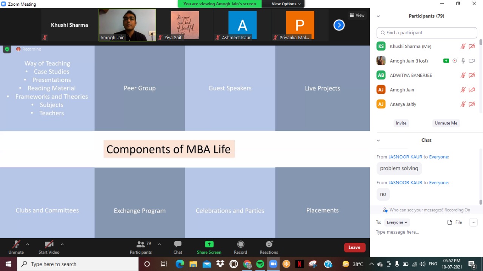
Task: Collapse the Participants panel chevron
Action: (x=378, y=16)
